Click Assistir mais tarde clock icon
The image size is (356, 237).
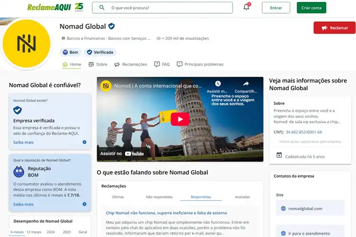coord(218,84)
